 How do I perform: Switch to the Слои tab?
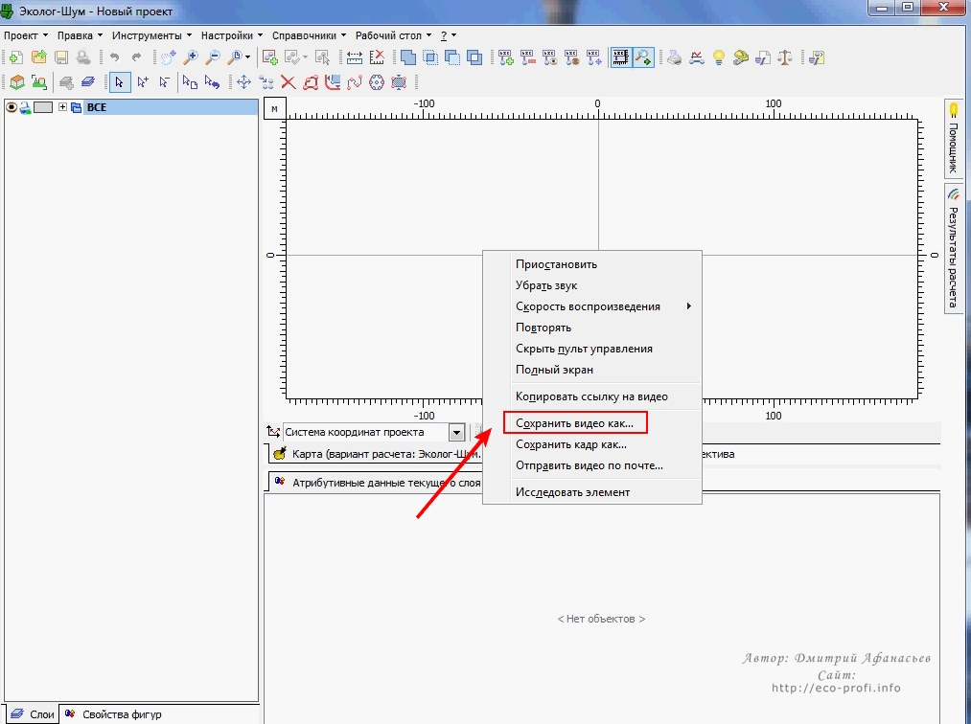[33, 714]
